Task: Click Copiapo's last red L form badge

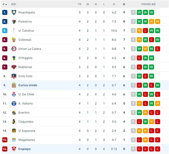Action: [158, 149]
